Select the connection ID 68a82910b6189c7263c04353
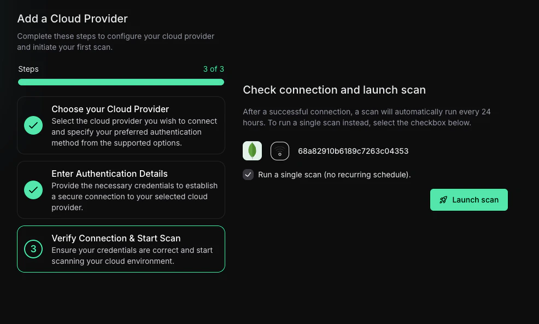This screenshot has height=324, width=539. pos(353,151)
